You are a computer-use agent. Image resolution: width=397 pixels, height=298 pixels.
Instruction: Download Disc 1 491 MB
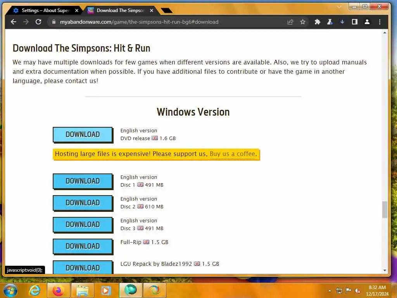pyautogui.click(x=83, y=181)
